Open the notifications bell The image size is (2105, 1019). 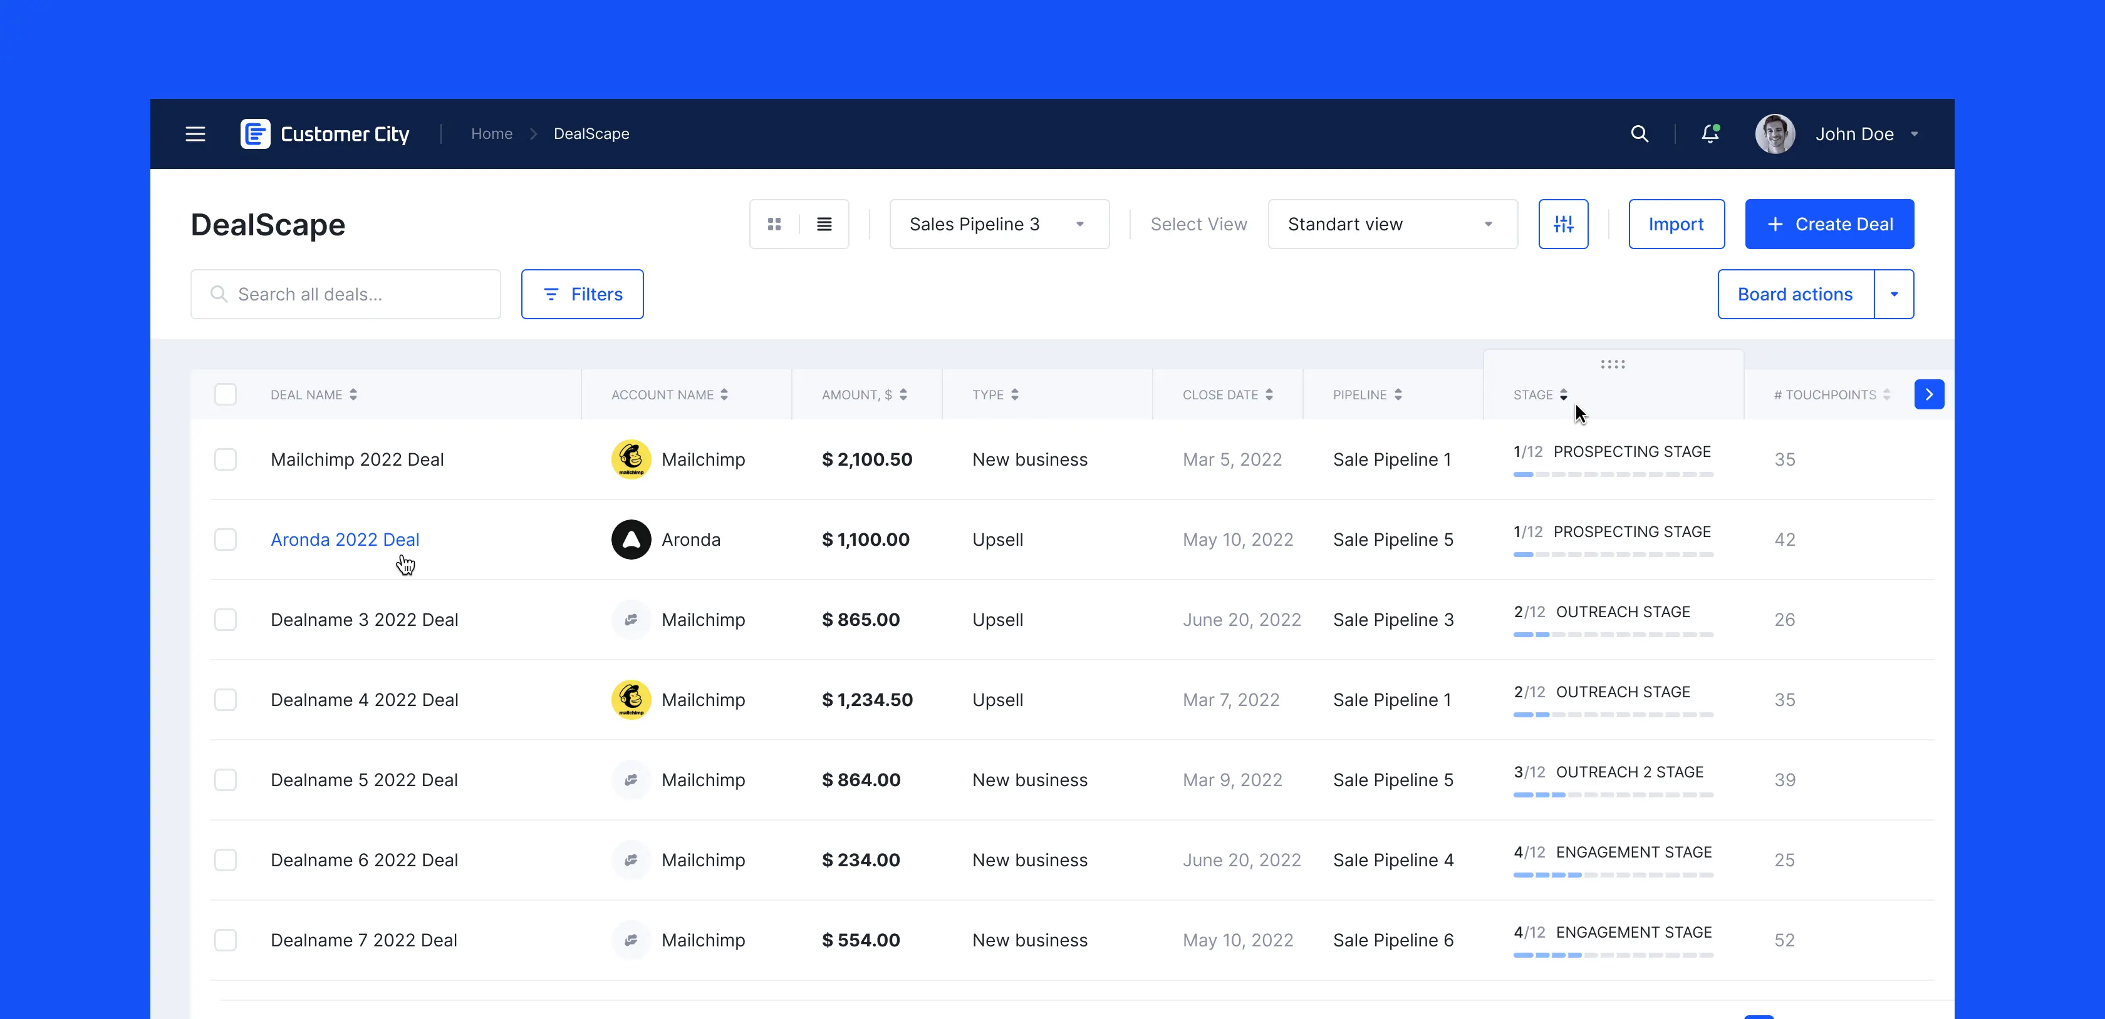[1710, 134]
